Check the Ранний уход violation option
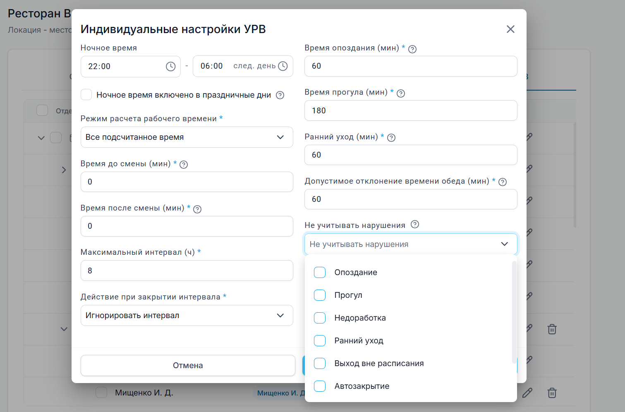625x412 pixels. point(320,340)
